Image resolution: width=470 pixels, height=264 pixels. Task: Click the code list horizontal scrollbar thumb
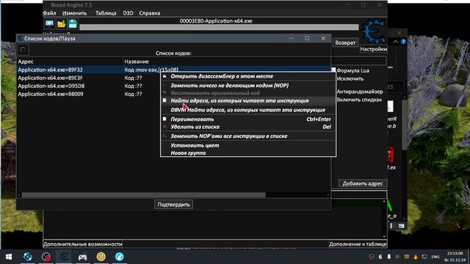144,195
